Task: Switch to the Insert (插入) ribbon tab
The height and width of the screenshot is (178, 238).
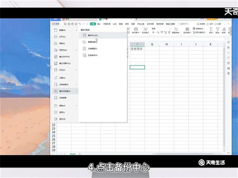Action: coord(99,24)
